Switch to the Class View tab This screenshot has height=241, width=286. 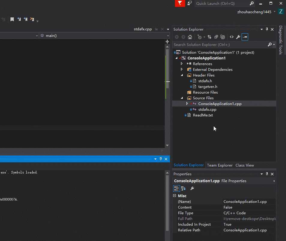(245, 165)
